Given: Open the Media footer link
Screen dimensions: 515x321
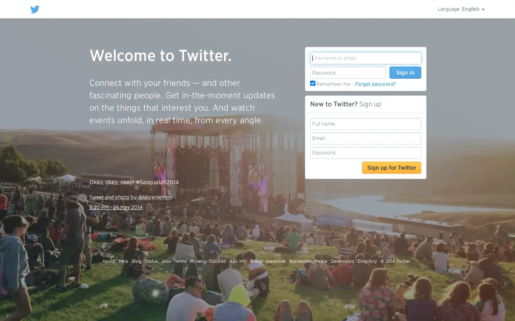Looking at the screenshot, I should point(321,261).
